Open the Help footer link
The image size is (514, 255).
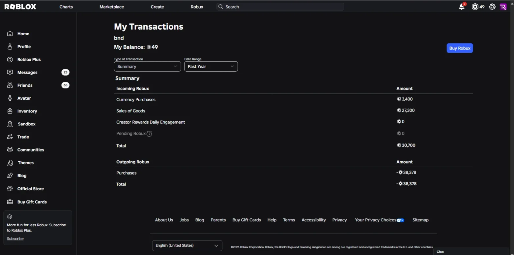point(272,220)
